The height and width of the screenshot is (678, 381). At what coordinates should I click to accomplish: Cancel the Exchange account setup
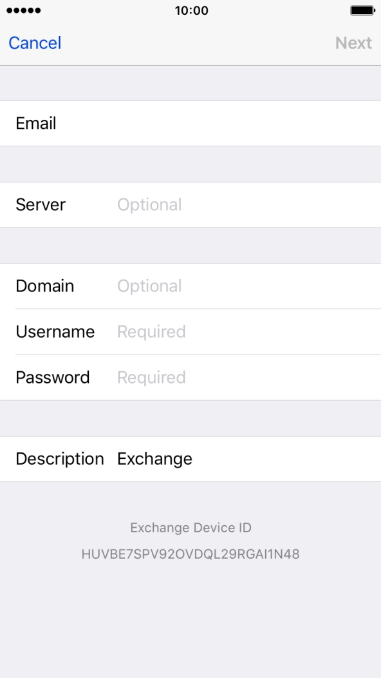(x=34, y=43)
